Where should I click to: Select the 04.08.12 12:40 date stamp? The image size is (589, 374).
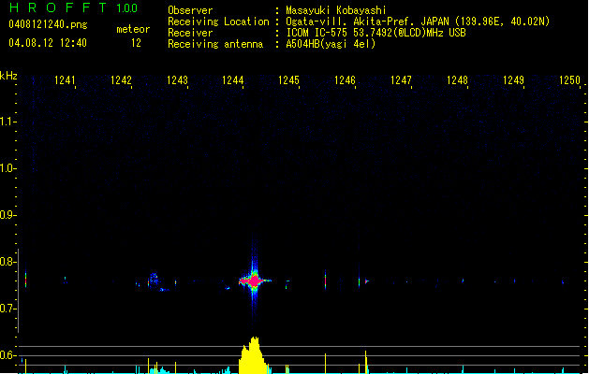(x=47, y=43)
